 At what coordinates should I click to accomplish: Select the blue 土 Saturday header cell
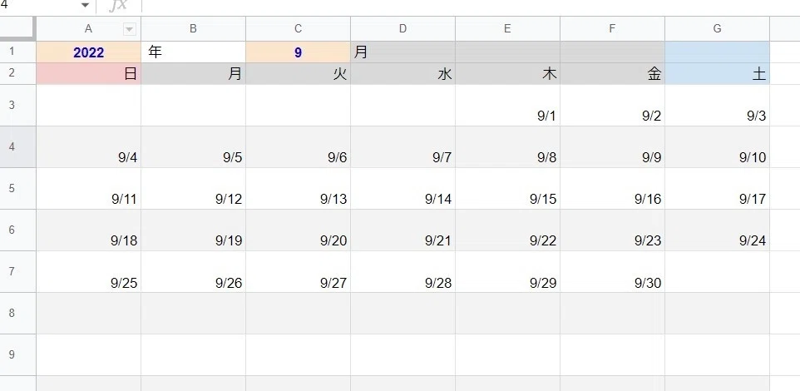tap(718, 74)
